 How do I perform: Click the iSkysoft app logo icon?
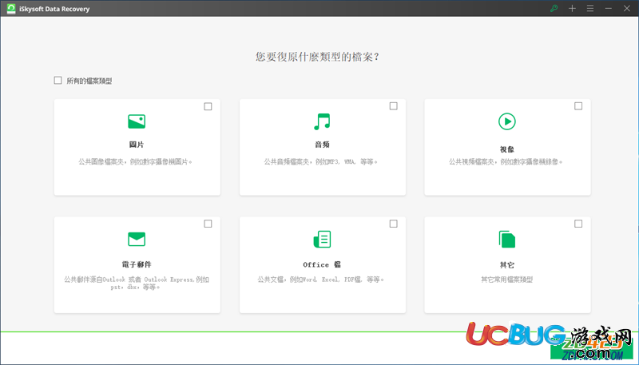point(11,9)
